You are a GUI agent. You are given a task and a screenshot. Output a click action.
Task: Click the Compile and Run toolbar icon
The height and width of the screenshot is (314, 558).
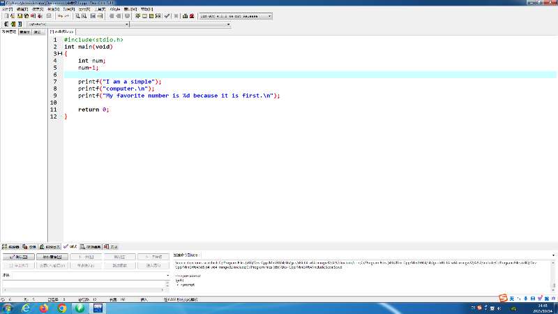click(151, 16)
